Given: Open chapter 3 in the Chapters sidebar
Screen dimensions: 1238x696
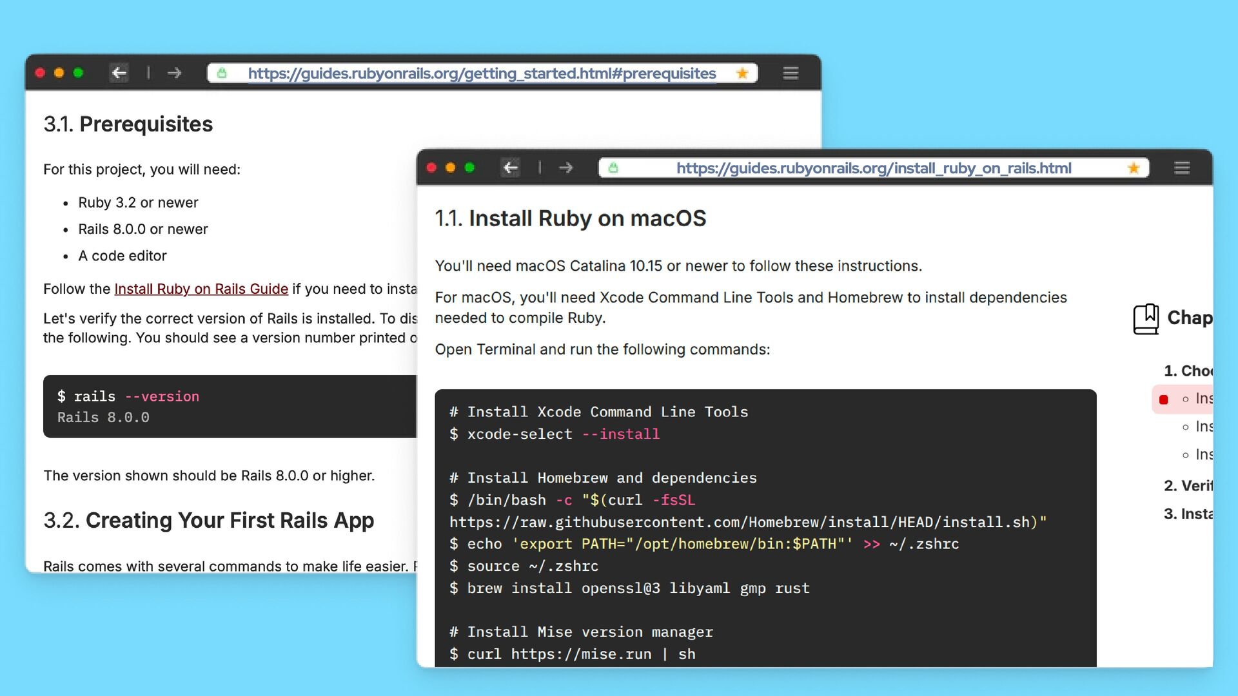Looking at the screenshot, I should click(x=1188, y=514).
